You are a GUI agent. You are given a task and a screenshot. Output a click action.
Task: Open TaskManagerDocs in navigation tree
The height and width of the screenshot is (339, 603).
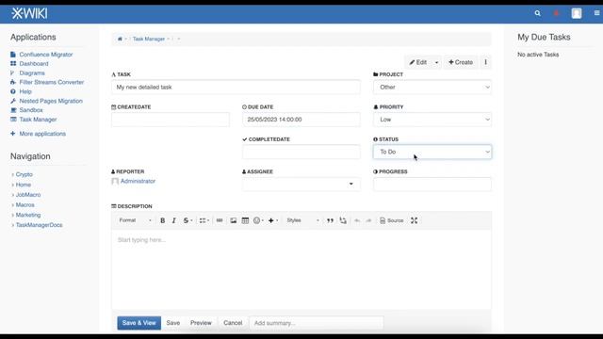39,225
